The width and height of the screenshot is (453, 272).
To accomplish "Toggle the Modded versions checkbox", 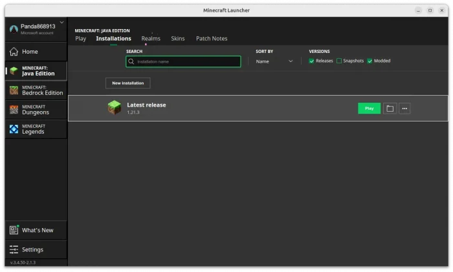I will pos(370,61).
